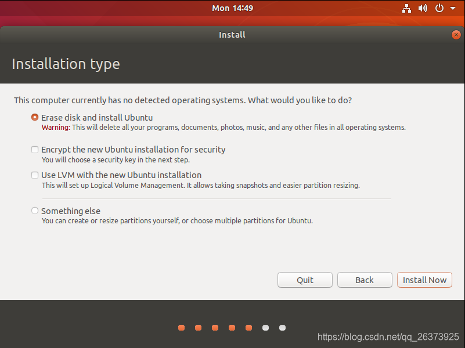465x348 pixels.
Task: Go Back to previous installer step
Action: [x=365, y=280]
